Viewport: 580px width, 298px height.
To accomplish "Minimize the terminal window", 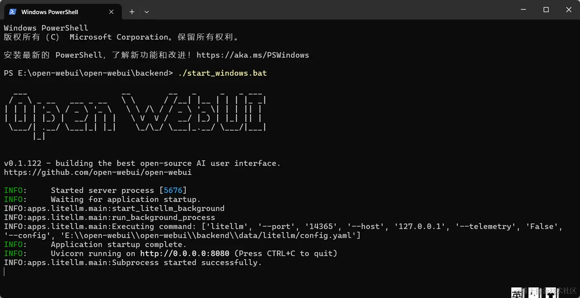I will coord(523,10).
